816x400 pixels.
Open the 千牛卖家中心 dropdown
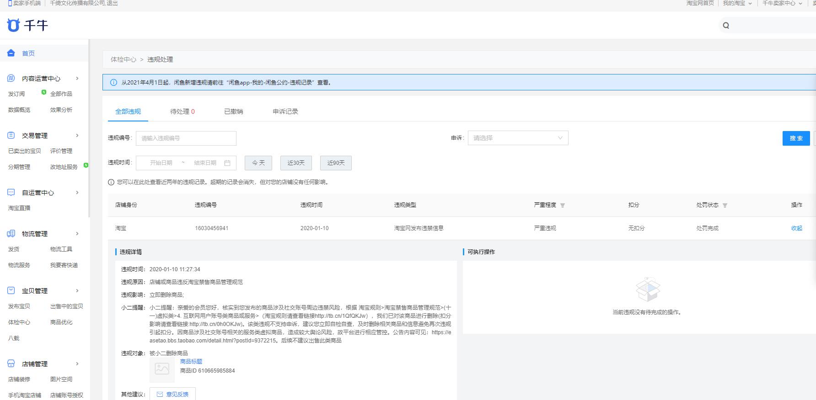click(x=782, y=3)
